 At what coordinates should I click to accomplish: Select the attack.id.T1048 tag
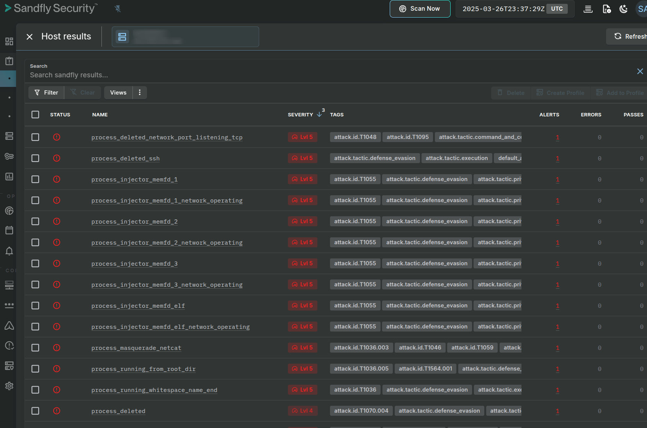coord(355,137)
